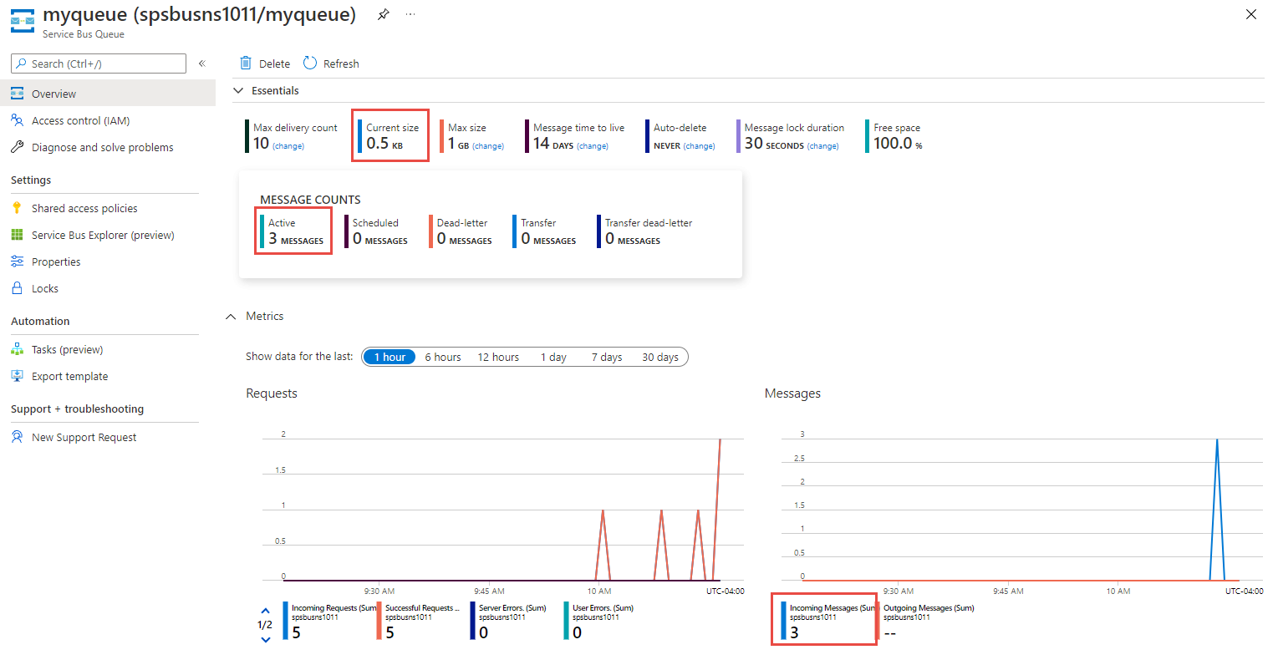Open Service Bus Explorer (preview)
Screen dimensions: 1273x665
coord(103,236)
